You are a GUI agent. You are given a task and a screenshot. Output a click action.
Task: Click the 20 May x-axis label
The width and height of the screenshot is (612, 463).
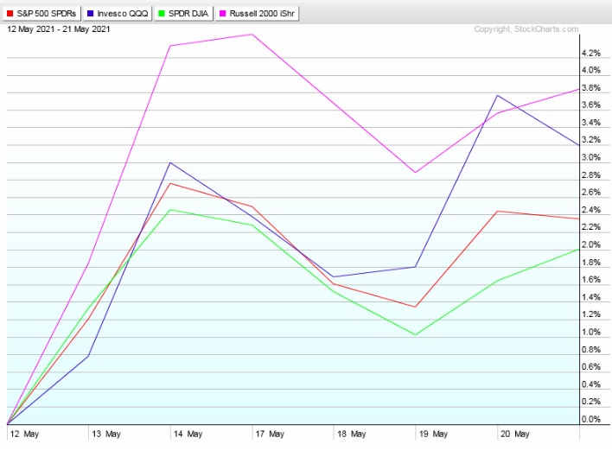point(515,434)
